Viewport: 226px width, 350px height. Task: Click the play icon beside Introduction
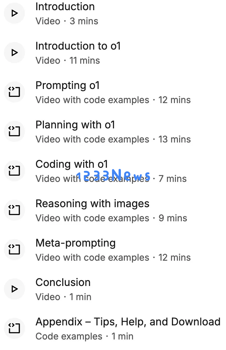(14, 13)
